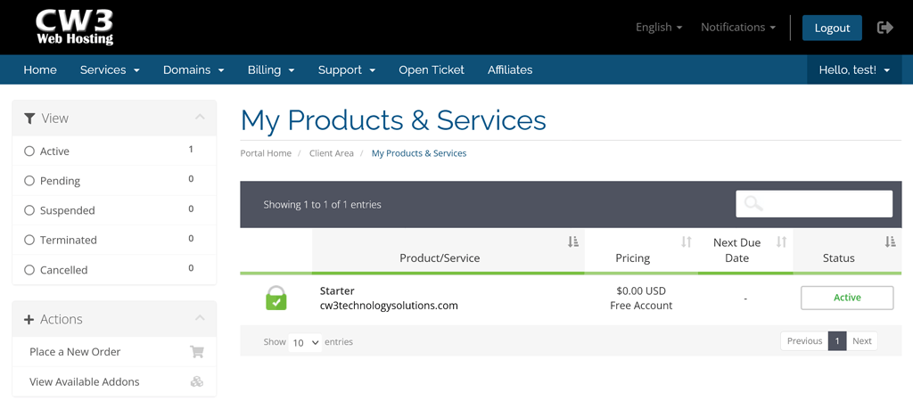Click the addons cubes icon
Image resolution: width=913 pixels, height=409 pixels.
click(197, 381)
